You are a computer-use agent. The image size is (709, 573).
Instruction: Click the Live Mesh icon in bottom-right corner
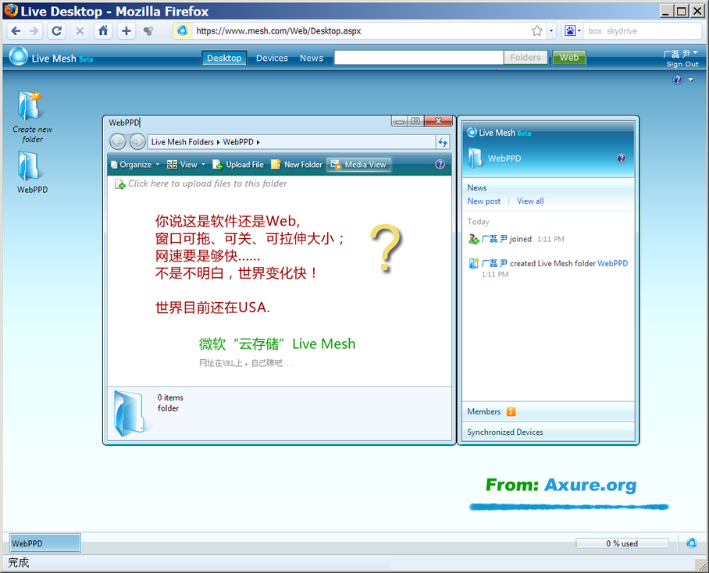click(x=691, y=543)
